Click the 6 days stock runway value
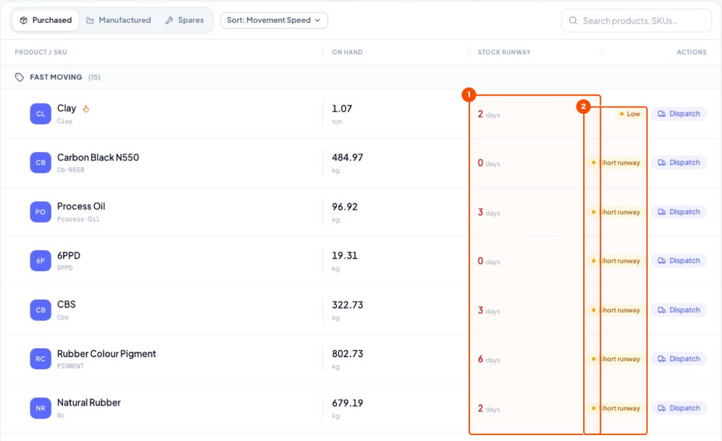The width and height of the screenshot is (722, 441). [x=489, y=359]
